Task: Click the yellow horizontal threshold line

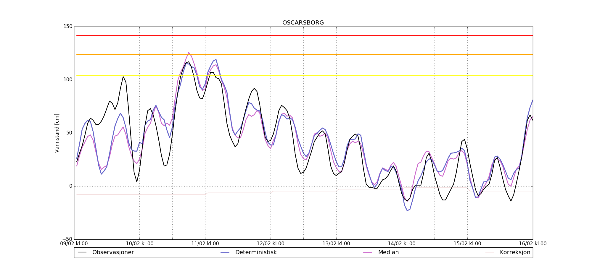Action: coord(296,76)
